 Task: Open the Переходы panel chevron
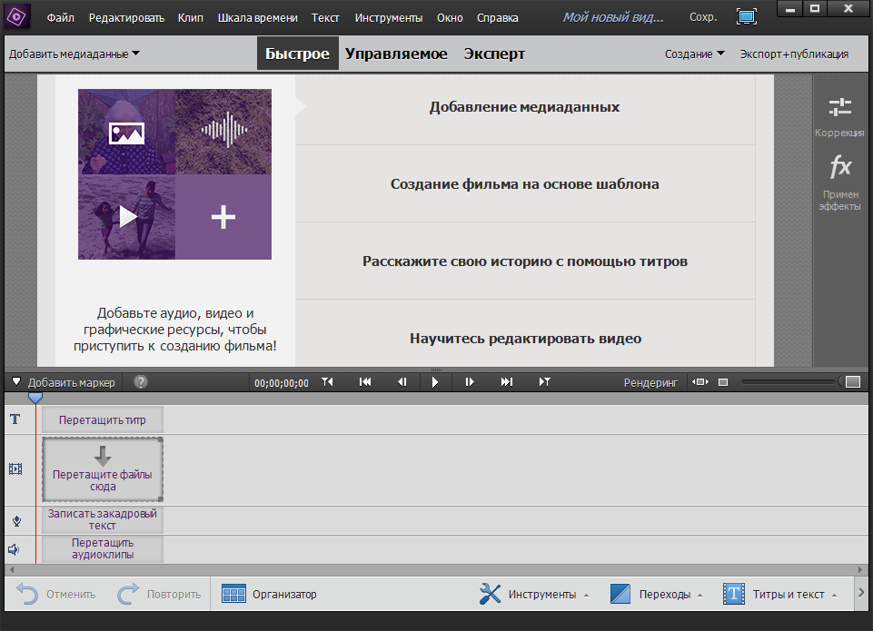click(699, 593)
